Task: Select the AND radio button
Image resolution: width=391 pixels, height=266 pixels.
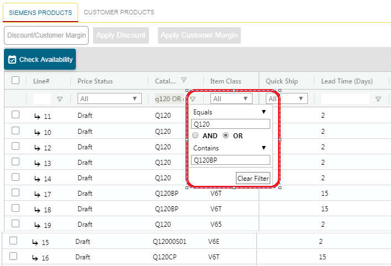Action: pos(195,135)
